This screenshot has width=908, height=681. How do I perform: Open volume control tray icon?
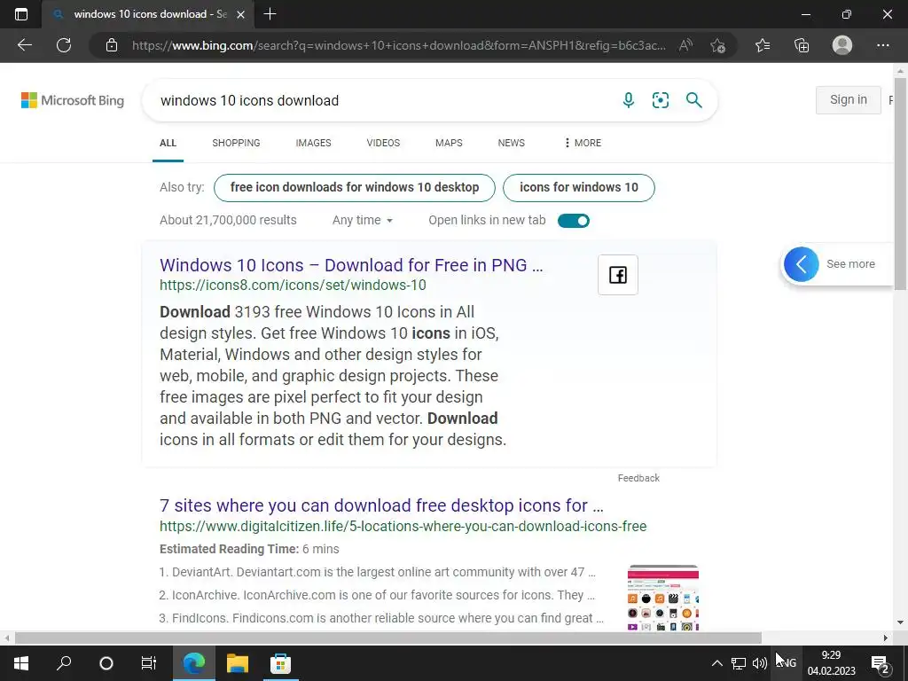point(760,663)
